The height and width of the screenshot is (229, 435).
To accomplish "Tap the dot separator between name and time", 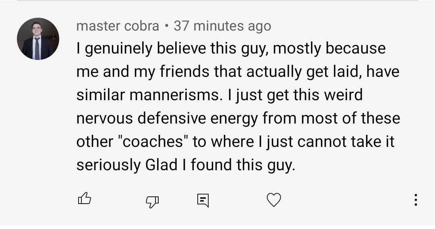I will tap(167, 27).
